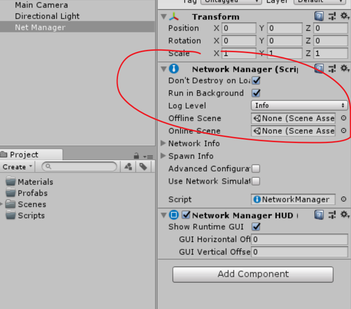Click the Rotation X input field
Image resolution: width=351 pixels, height=309 pixels.
(239, 41)
